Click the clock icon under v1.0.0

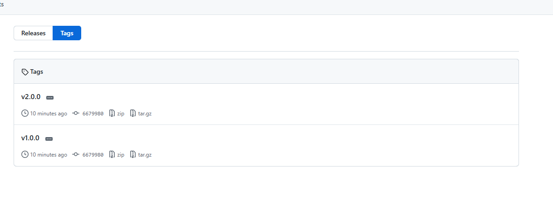click(25, 154)
